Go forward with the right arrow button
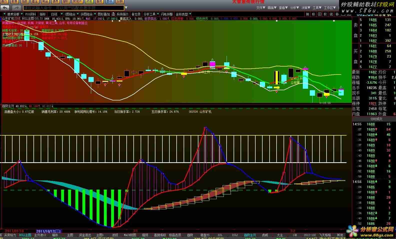Screen dimensions: 396x239 pyautogui.click(x=16, y=8)
